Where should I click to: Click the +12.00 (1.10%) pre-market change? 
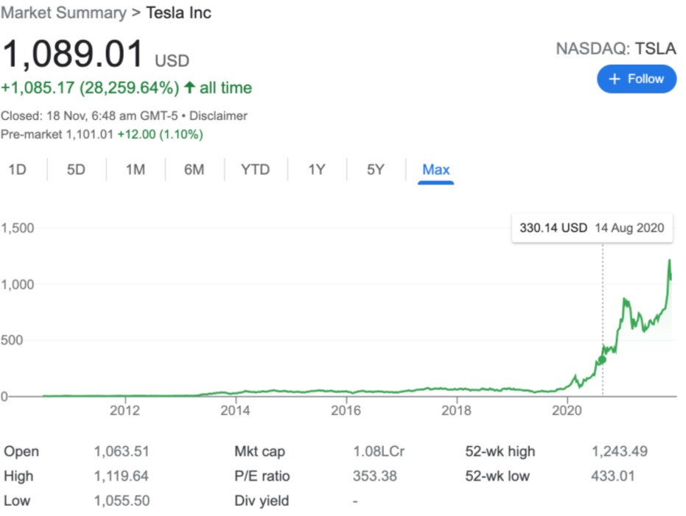pyautogui.click(x=160, y=134)
